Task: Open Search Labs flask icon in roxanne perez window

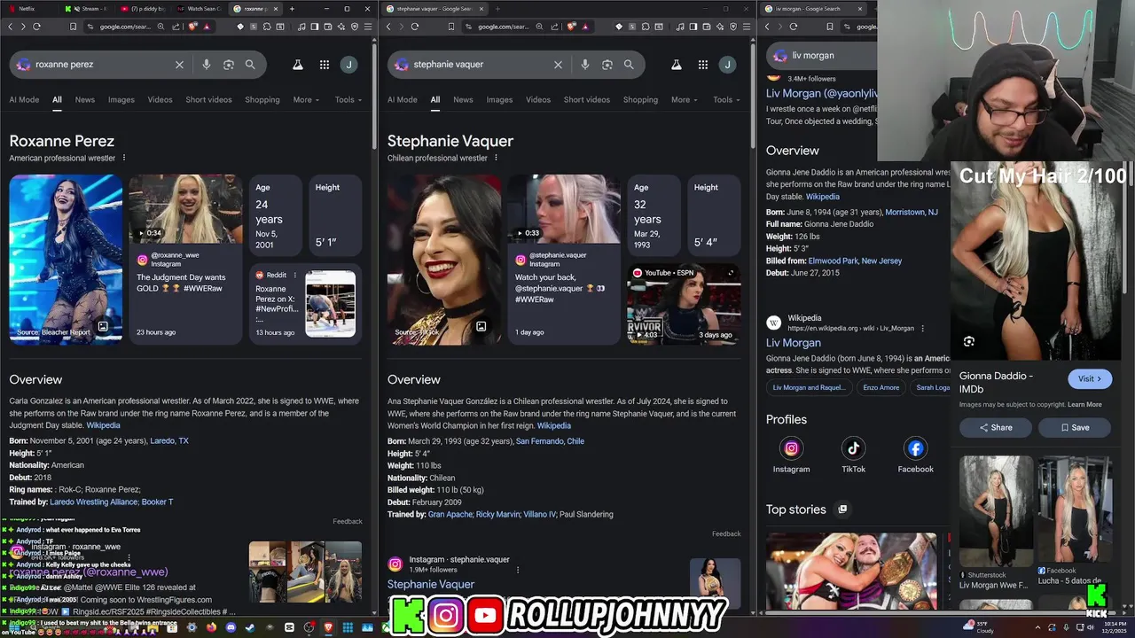Action: [x=298, y=65]
